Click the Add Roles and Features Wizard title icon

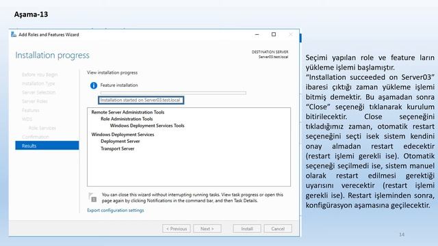click(x=14, y=35)
